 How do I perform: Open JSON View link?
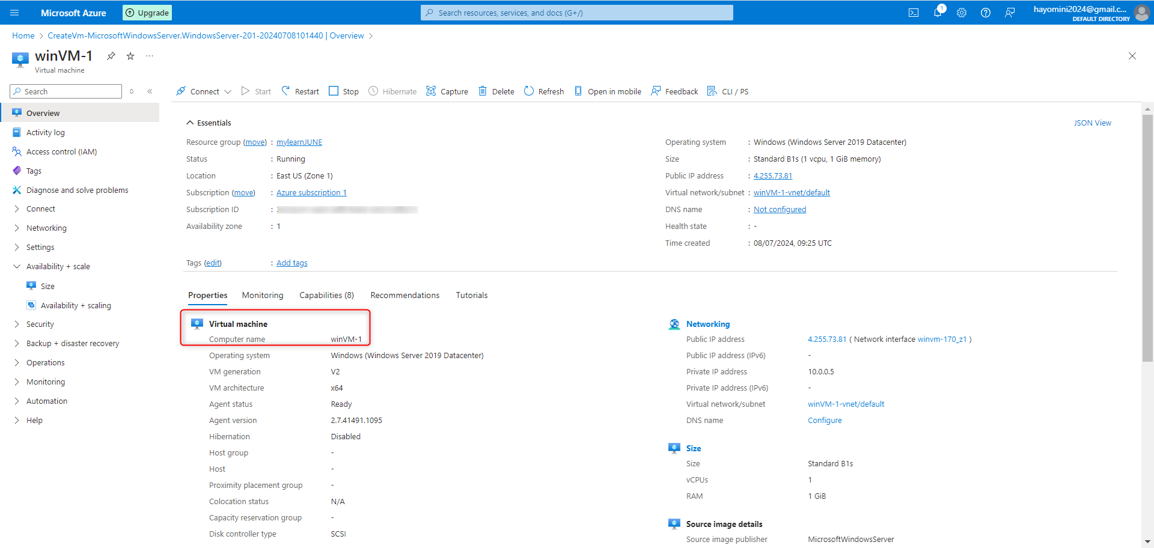coord(1092,123)
